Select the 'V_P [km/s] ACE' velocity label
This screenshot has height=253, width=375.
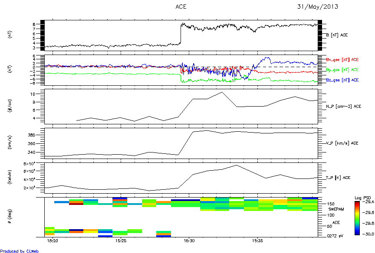pos(342,143)
